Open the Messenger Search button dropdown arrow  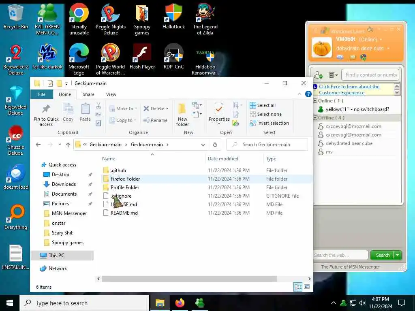pyautogui.click(x=398, y=255)
